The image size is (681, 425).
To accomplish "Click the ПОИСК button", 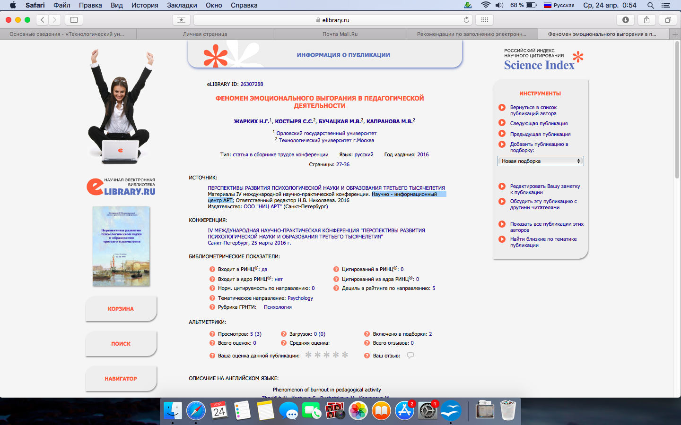I will point(121,344).
